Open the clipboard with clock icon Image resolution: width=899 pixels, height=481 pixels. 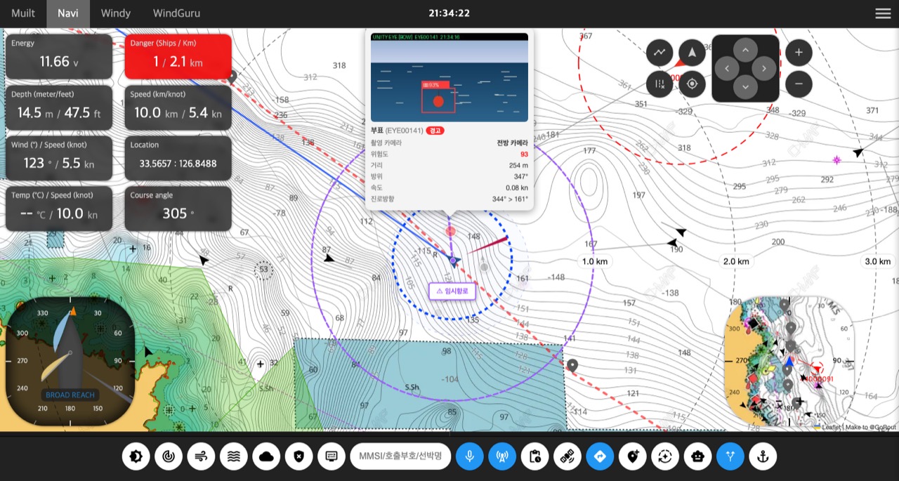tap(534, 456)
